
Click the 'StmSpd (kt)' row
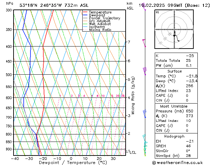point(176,156)
